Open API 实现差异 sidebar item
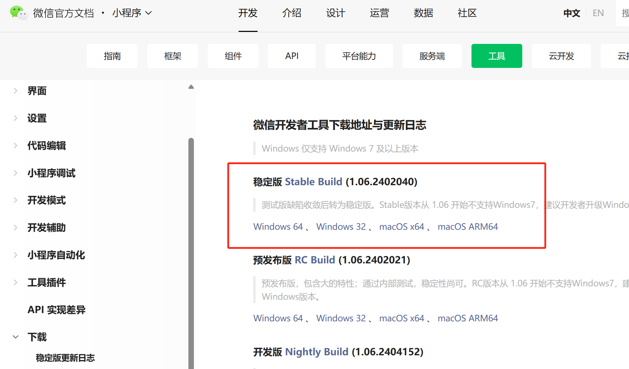Image resolution: width=629 pixels, height=369 pixels. [57, 310]
